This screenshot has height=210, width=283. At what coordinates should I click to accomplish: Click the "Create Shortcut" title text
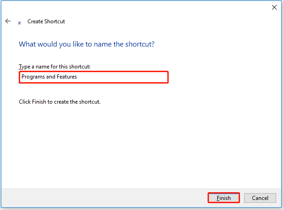point(46,21)
